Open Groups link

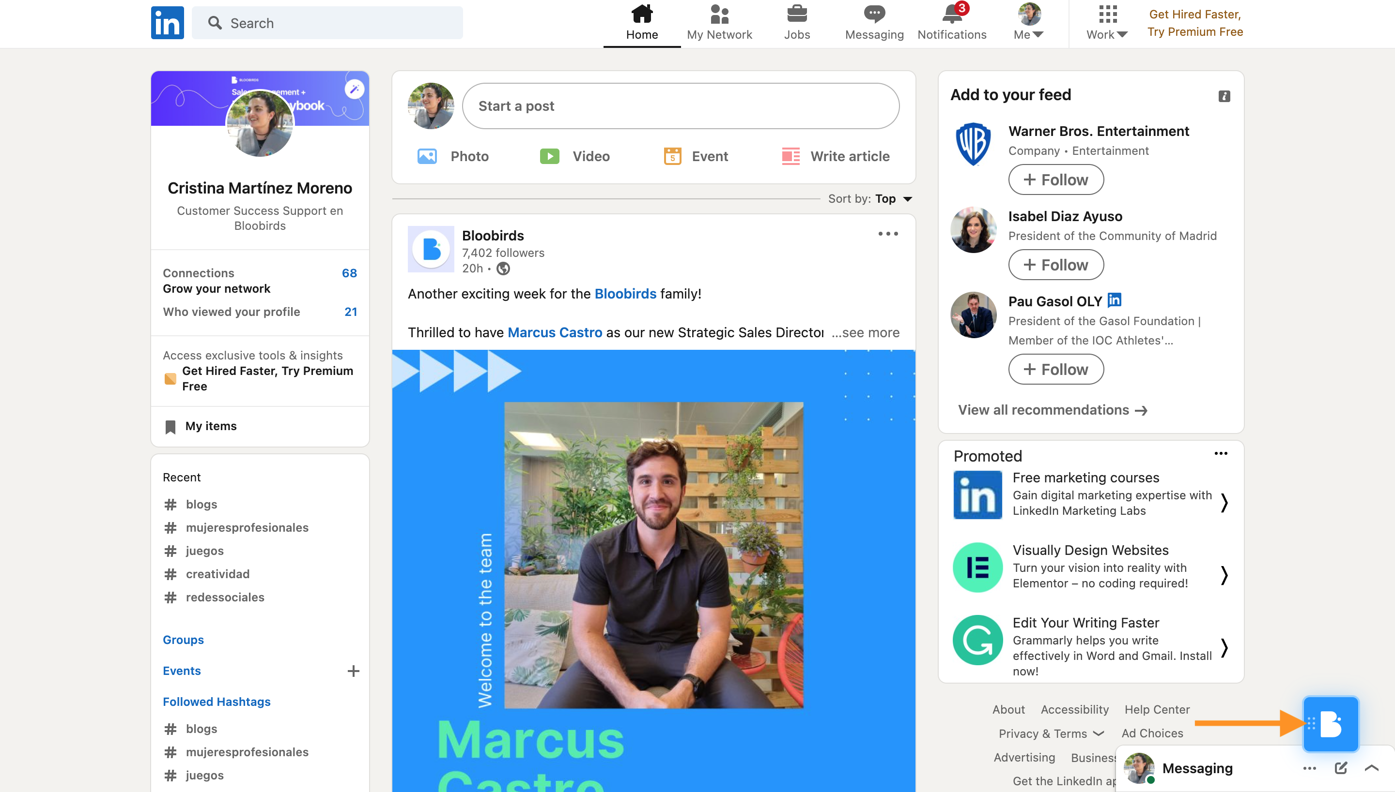point(183,640)
